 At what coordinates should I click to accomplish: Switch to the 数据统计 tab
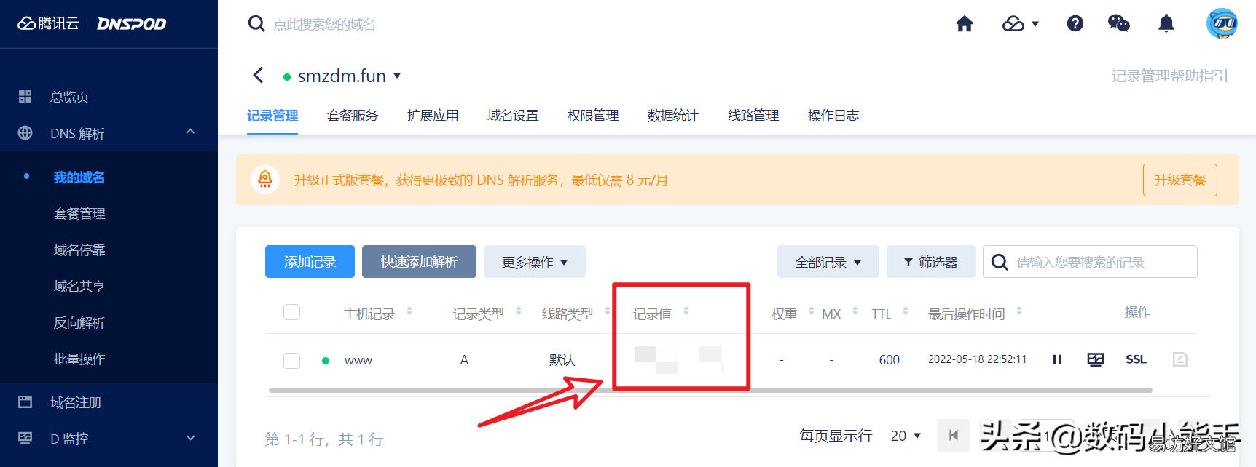point(673,116)
